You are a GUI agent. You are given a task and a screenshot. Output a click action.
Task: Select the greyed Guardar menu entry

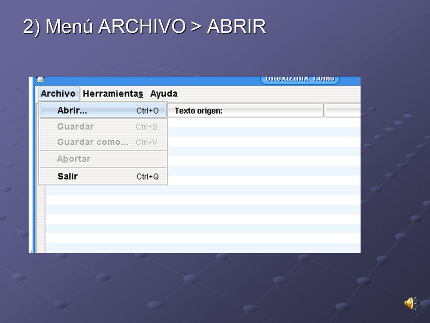click(103, 127)
